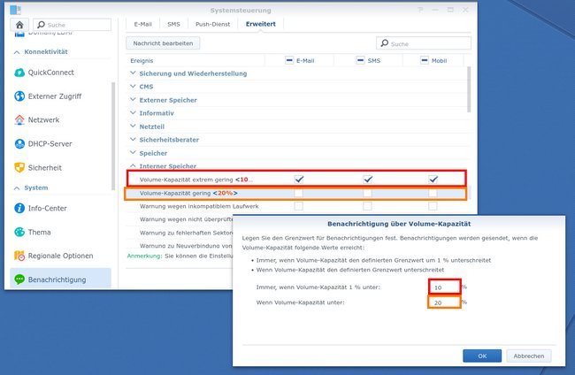The image size is (575, 375).
Task: Uncheck Mobil for Volume-Kapazität extrem gering
Action: (x=433, y=180)
